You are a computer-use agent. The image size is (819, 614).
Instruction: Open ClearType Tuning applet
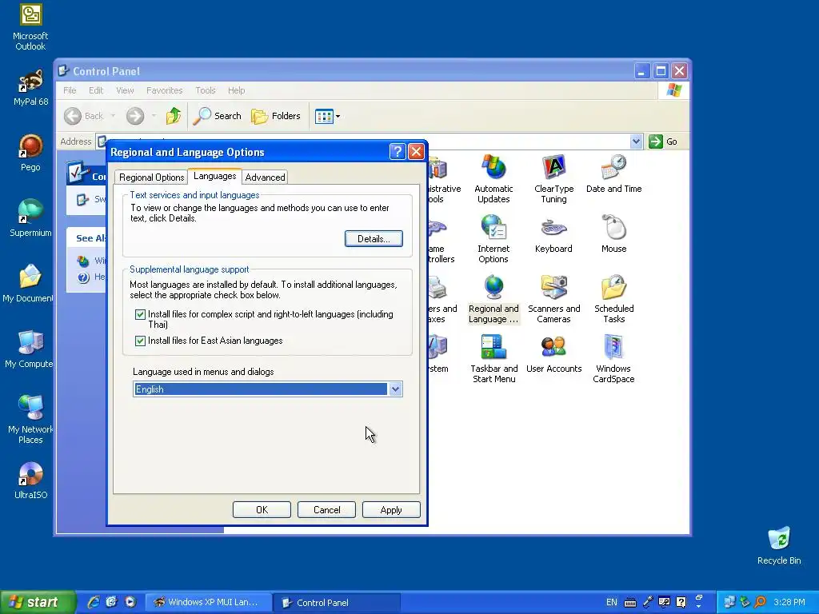[x=553, y=178]
